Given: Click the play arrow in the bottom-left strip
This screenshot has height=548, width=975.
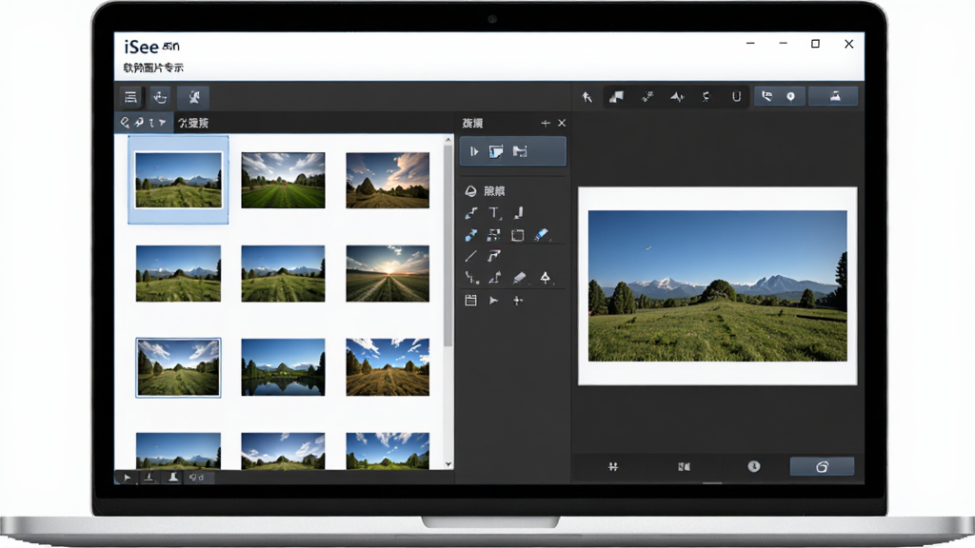Looking at the screenshot, I should click(x=127, y=478).
